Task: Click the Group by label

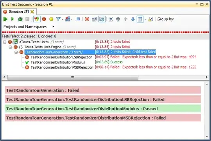Action: (166, 19)
